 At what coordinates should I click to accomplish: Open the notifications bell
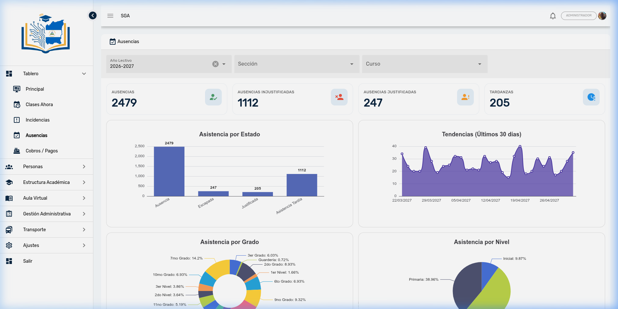553,16
